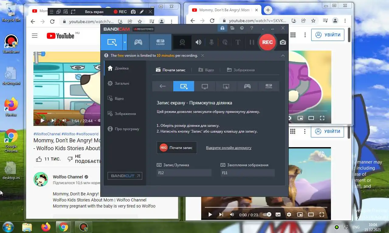The image size is (389, 233).
Task: Select the Почати запис tab
Action: click(170, 70)
